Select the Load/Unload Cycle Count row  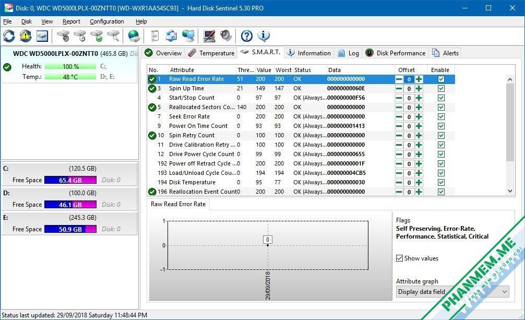pyautogui.click(x=301, y=173)
